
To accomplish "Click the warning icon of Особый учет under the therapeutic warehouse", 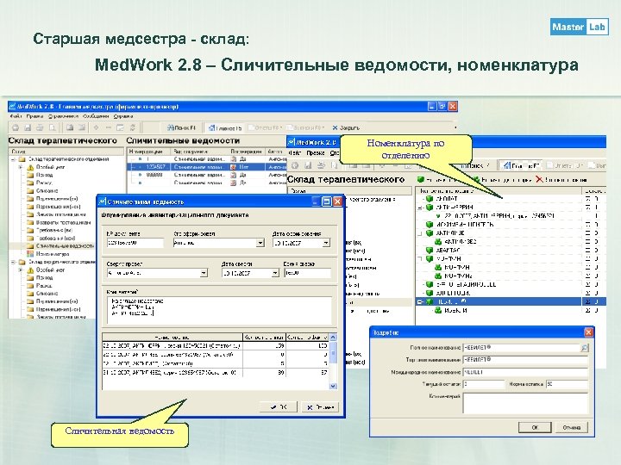I will 30,167.
